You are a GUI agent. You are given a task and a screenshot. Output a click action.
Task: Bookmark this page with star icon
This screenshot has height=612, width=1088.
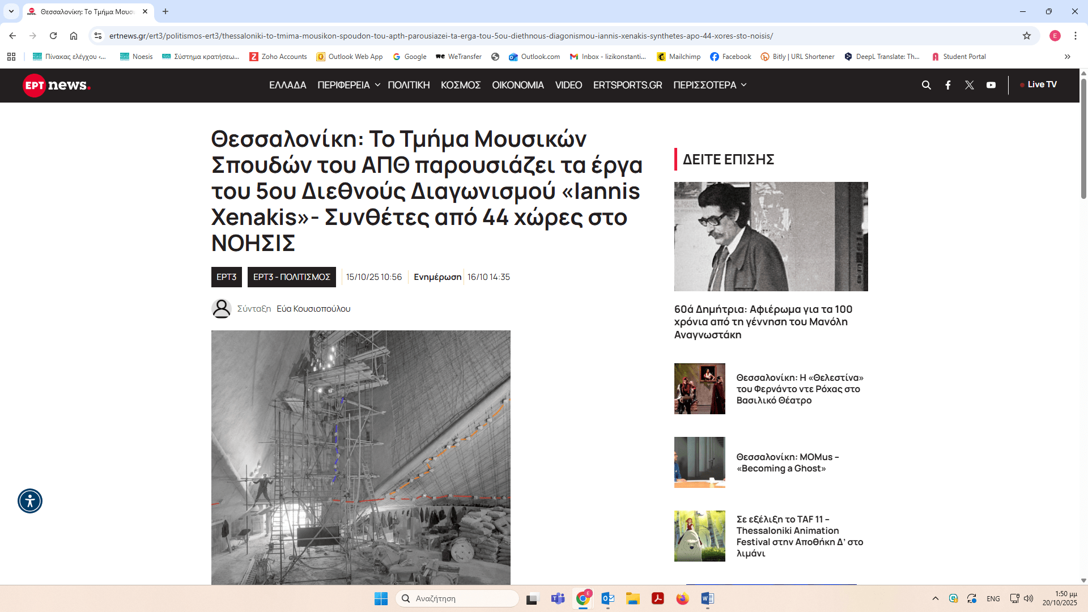coord(1027,36)
